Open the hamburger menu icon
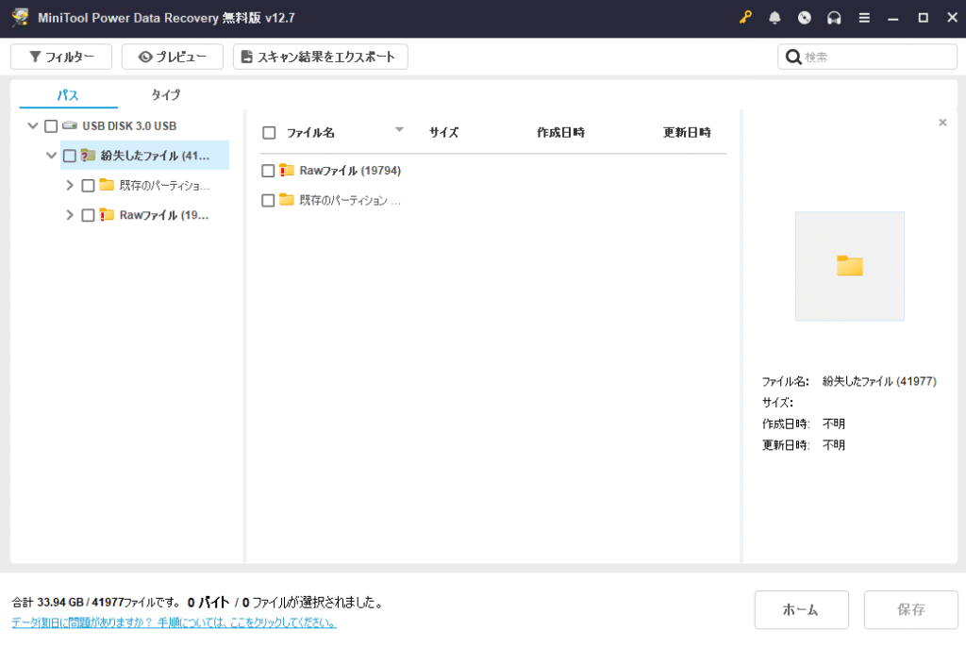The height and width of the screenshot is (647, 966). click(x=863, y=18)
